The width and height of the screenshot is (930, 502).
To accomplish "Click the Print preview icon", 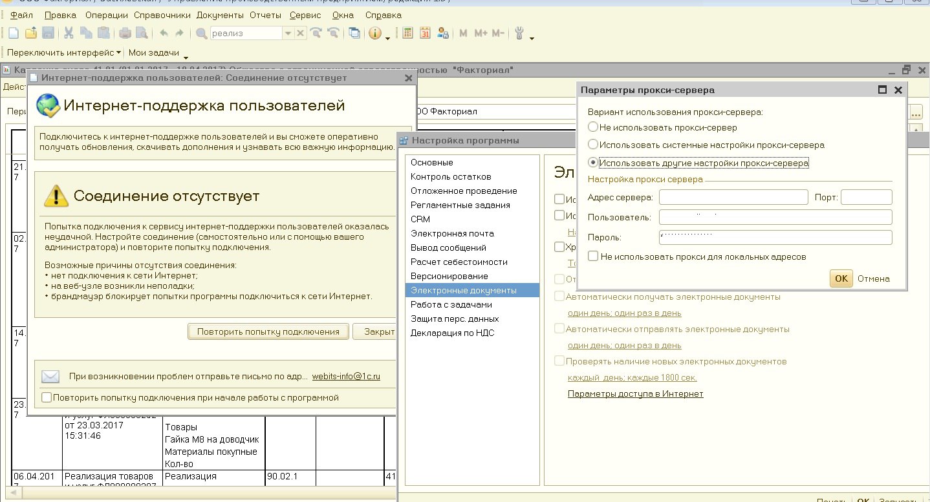I will tap(142, 34).
